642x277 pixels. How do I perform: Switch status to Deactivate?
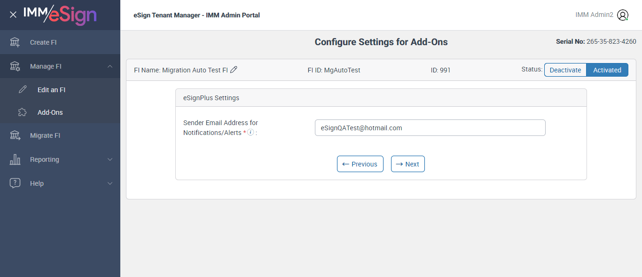(x=565, y=70)
